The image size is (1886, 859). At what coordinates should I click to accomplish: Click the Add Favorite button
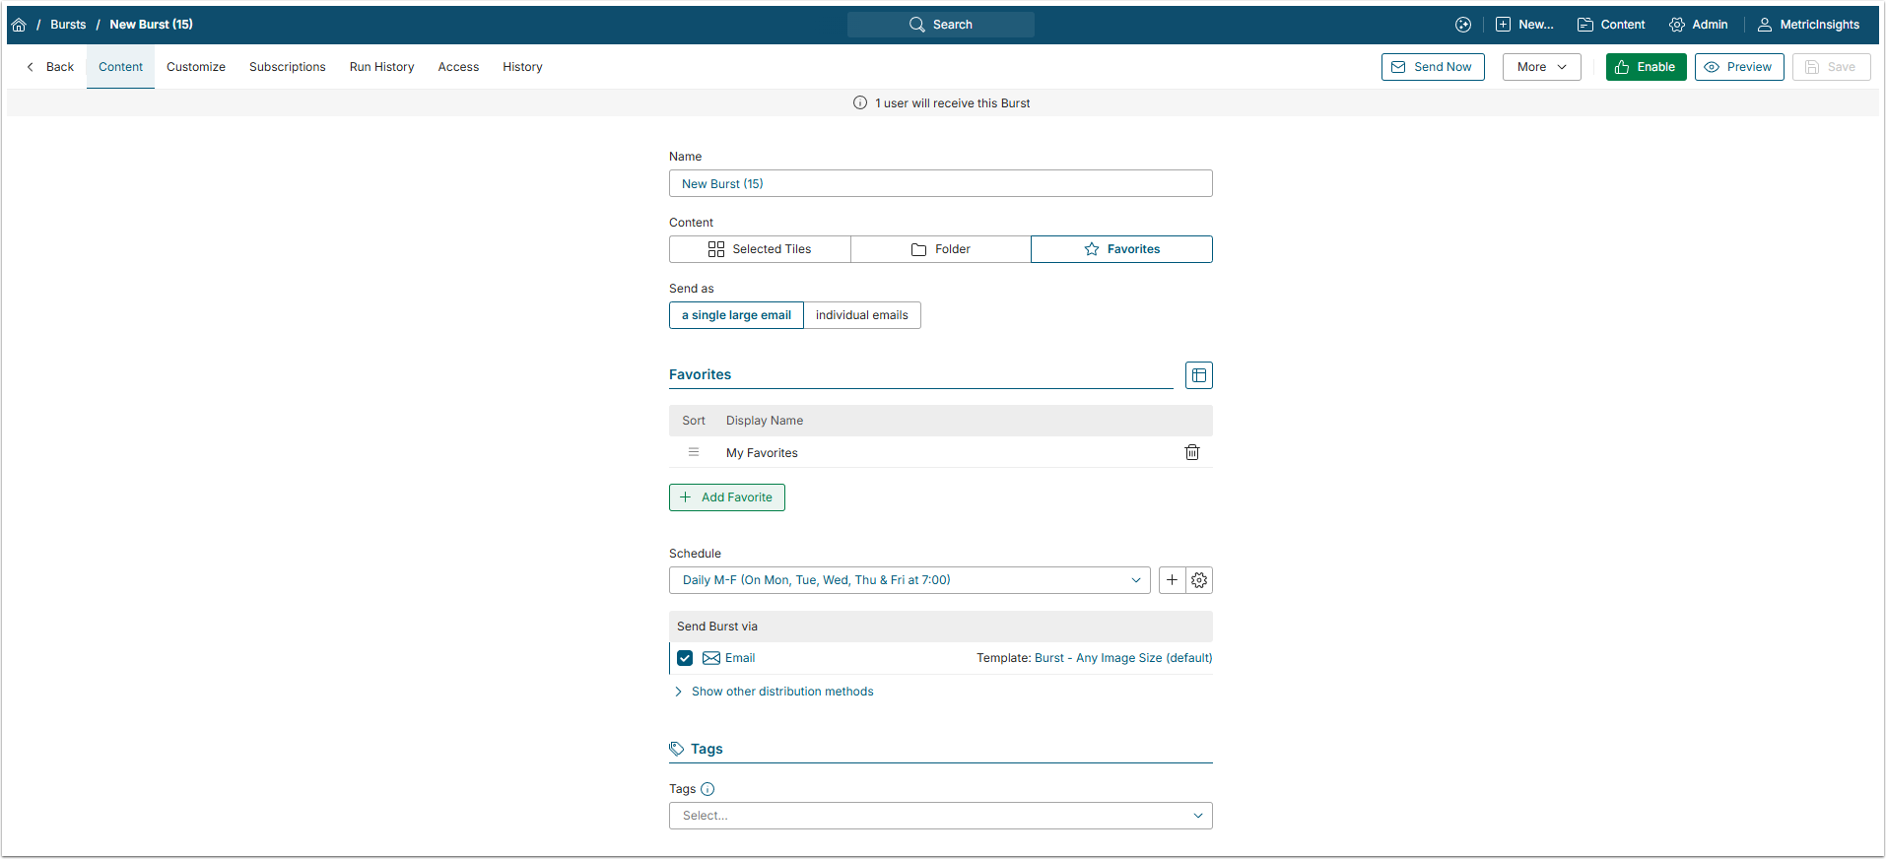pyautogui.click(x=726, y=497)
